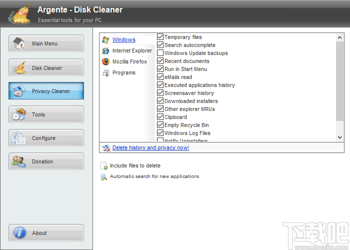Click the house icon on Main Menu
The width and height of the screenshot is (350, 250).
pos(19,43)
